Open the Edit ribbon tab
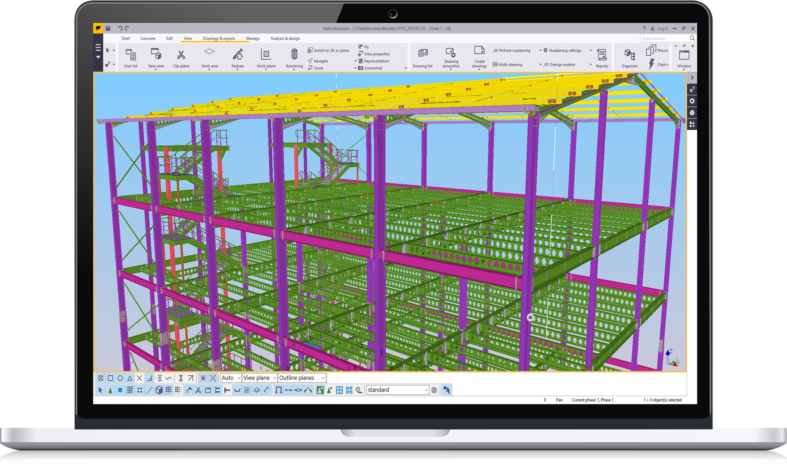Viewport: 787px width, 473px height. 169,38
